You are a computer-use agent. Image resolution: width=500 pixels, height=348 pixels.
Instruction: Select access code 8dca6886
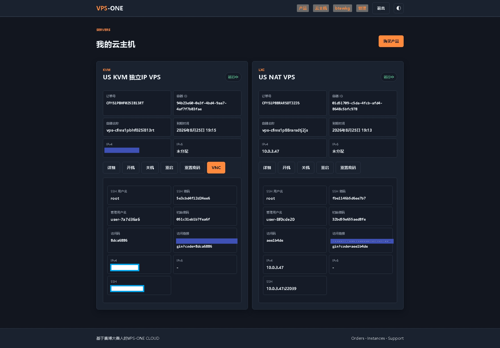pyautogui.click(x=119, y=240)
